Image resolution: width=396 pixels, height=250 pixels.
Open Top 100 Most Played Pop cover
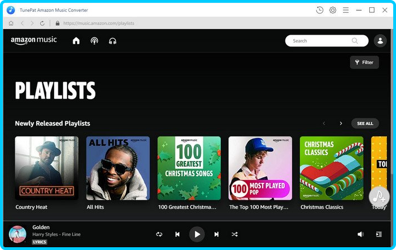[x=260, y=168]
